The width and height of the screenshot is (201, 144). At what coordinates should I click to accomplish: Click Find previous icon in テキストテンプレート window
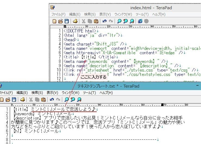73,100
